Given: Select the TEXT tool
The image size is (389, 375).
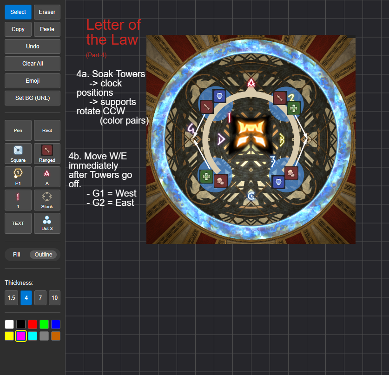Looking at the screenshot, I should [x=18, y=223].
